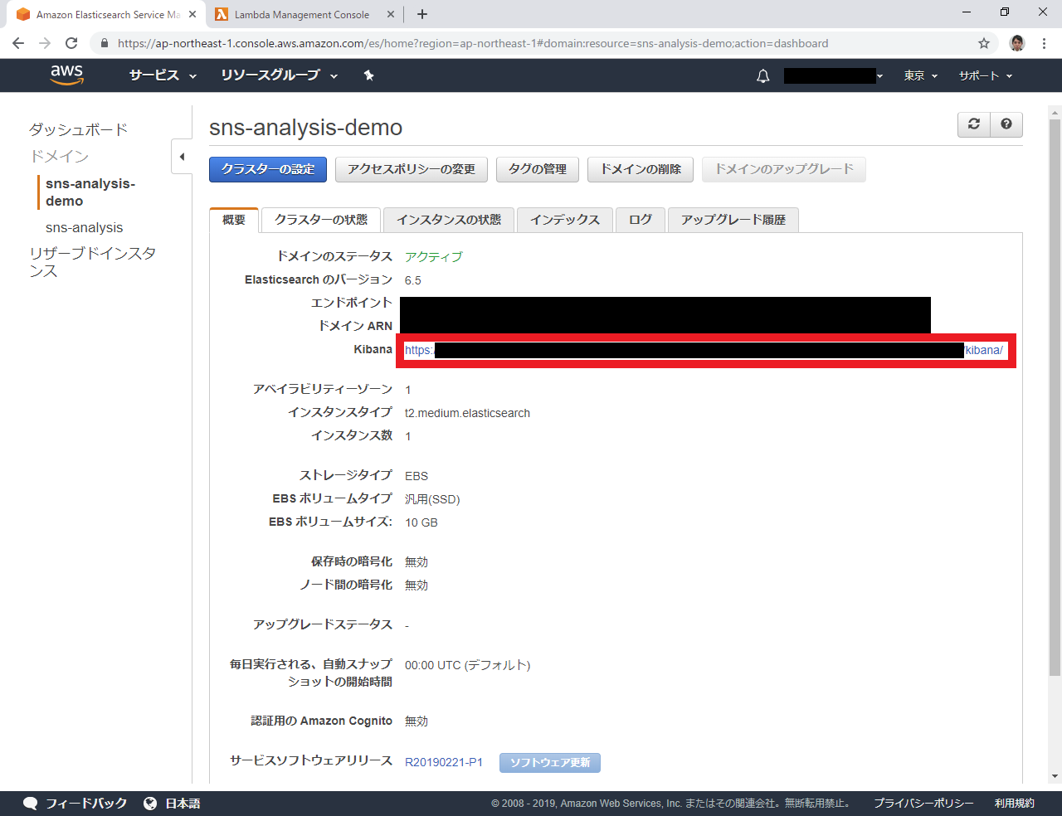Viewport: 1062px width, 816px height.
Task: Click the クラスターの設定 button
Action: (267, 169)
